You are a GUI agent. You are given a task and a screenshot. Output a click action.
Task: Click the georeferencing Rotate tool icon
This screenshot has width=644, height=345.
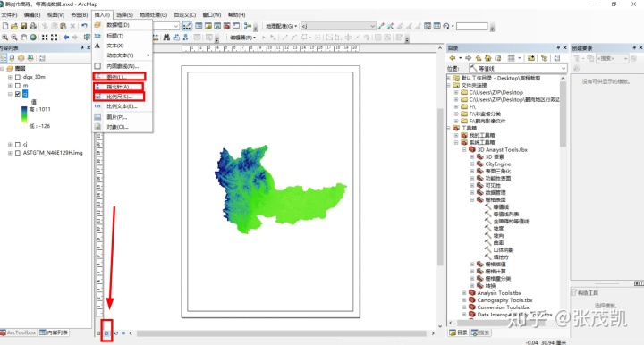tap(446, 26)
